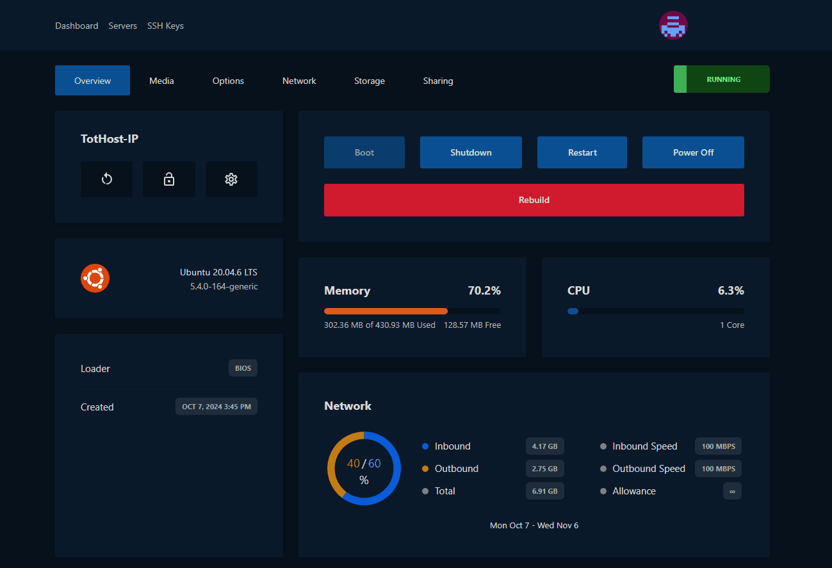The width and height of the screenshot is (832, 568).
Task: Navigate to Servers in the top menu
Action: click(x=122, y=26)
